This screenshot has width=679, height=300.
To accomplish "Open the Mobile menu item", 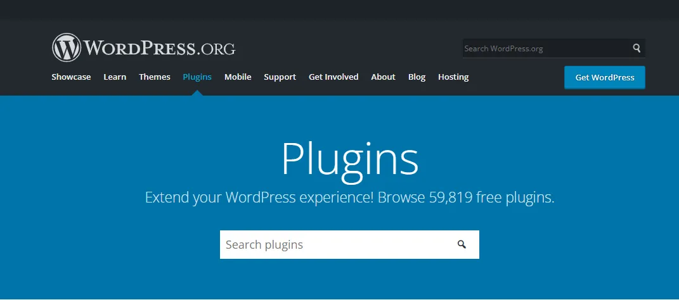I will (238, 77).
